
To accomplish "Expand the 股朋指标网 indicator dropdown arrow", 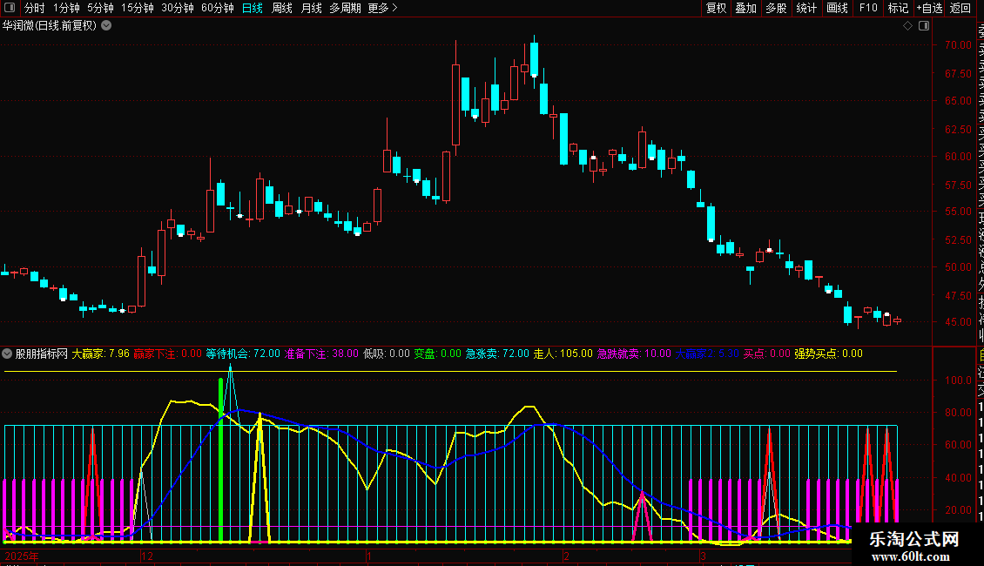I will click(x=8, y=354).
